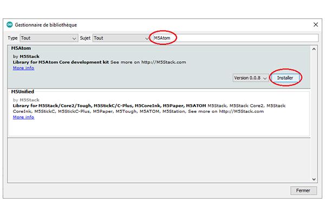Viewport: 325px width, 217px height.
Task: Click the Fermer button
Action: (x=303, y=190)
